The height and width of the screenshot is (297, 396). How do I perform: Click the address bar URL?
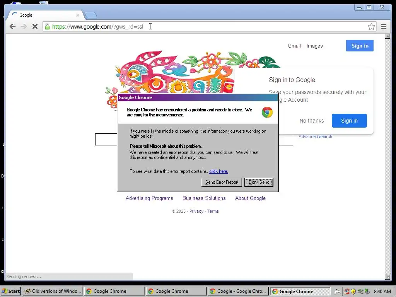click(x=97, y=27)
